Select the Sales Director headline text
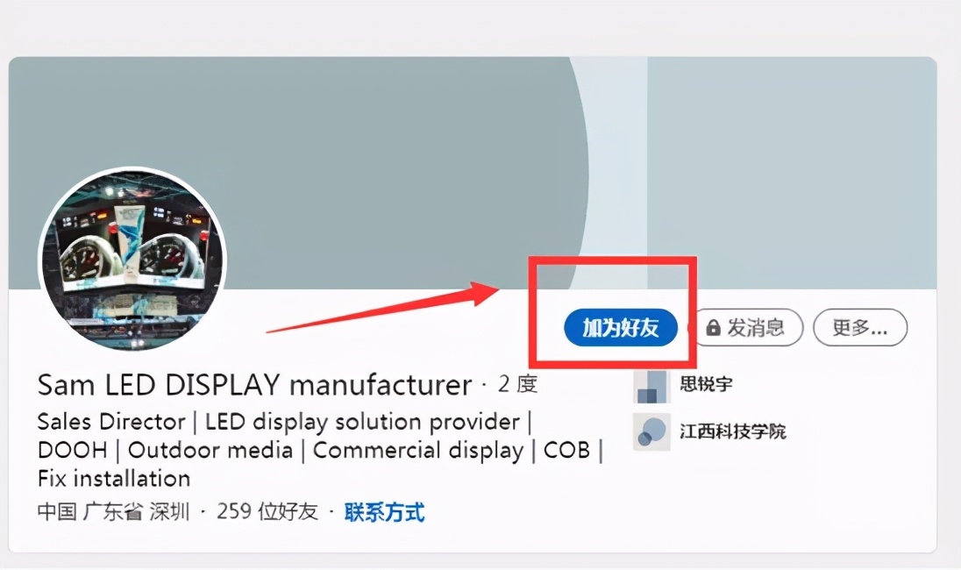 (111, 422)
